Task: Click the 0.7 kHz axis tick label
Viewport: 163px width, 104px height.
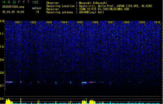Action: point(2,86)
